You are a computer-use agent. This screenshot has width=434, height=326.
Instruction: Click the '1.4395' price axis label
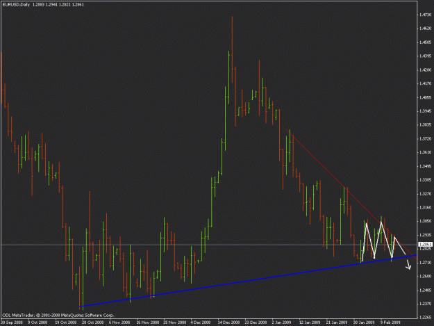click(x=425, y=56)
